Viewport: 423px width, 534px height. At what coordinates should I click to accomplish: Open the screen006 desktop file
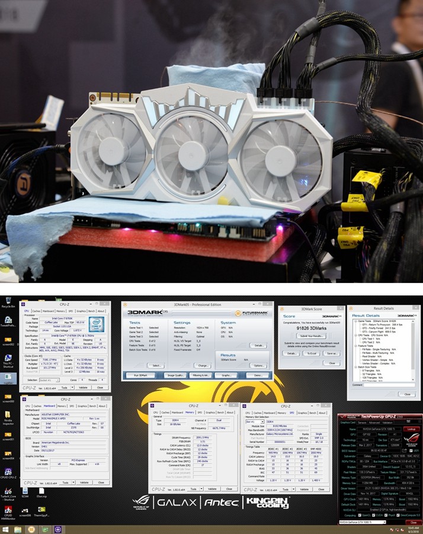point(25,512)
